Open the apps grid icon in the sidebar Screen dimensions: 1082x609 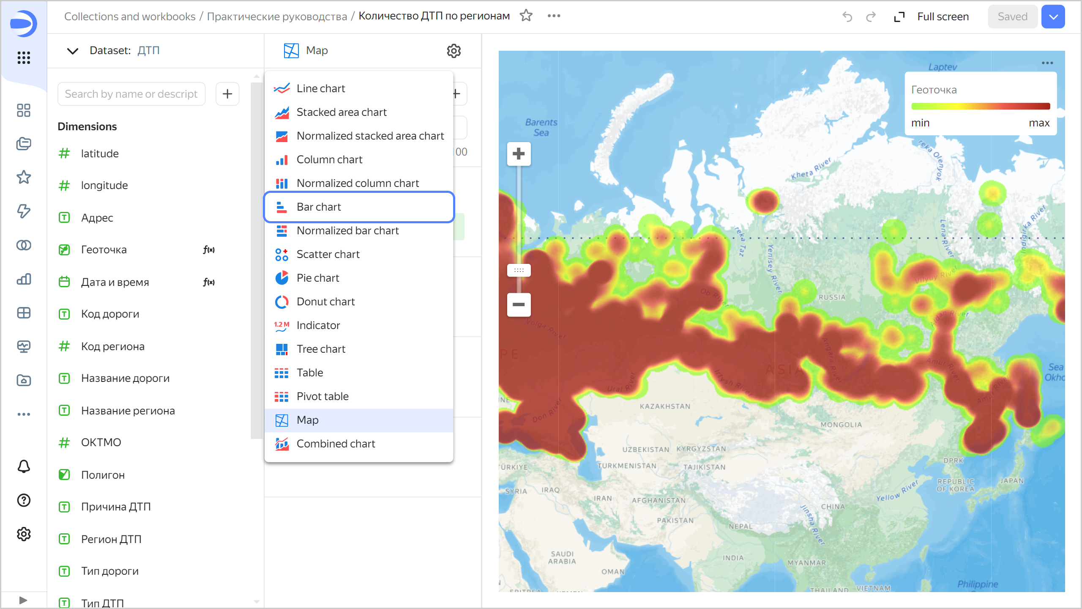coord(24,58)
